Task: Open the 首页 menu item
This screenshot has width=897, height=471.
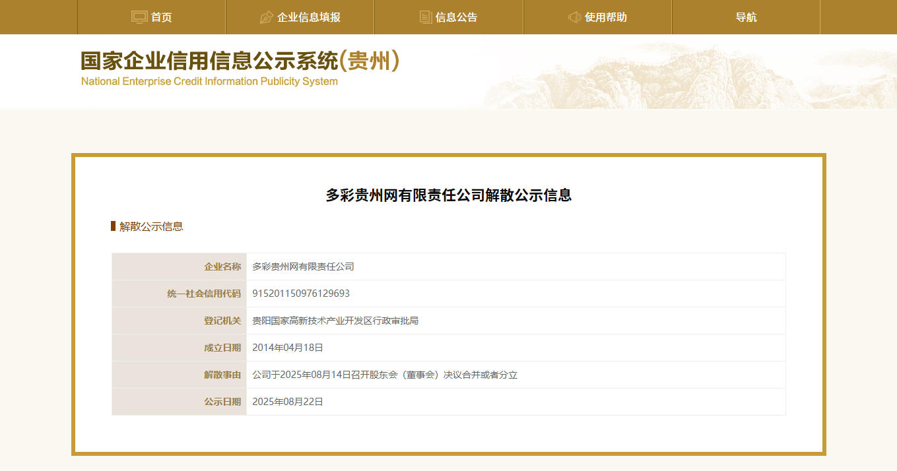Action: [x=152, y=17]
